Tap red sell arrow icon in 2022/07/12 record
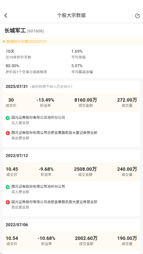Viewport: 143px width, 254px height. pos(8,202)
